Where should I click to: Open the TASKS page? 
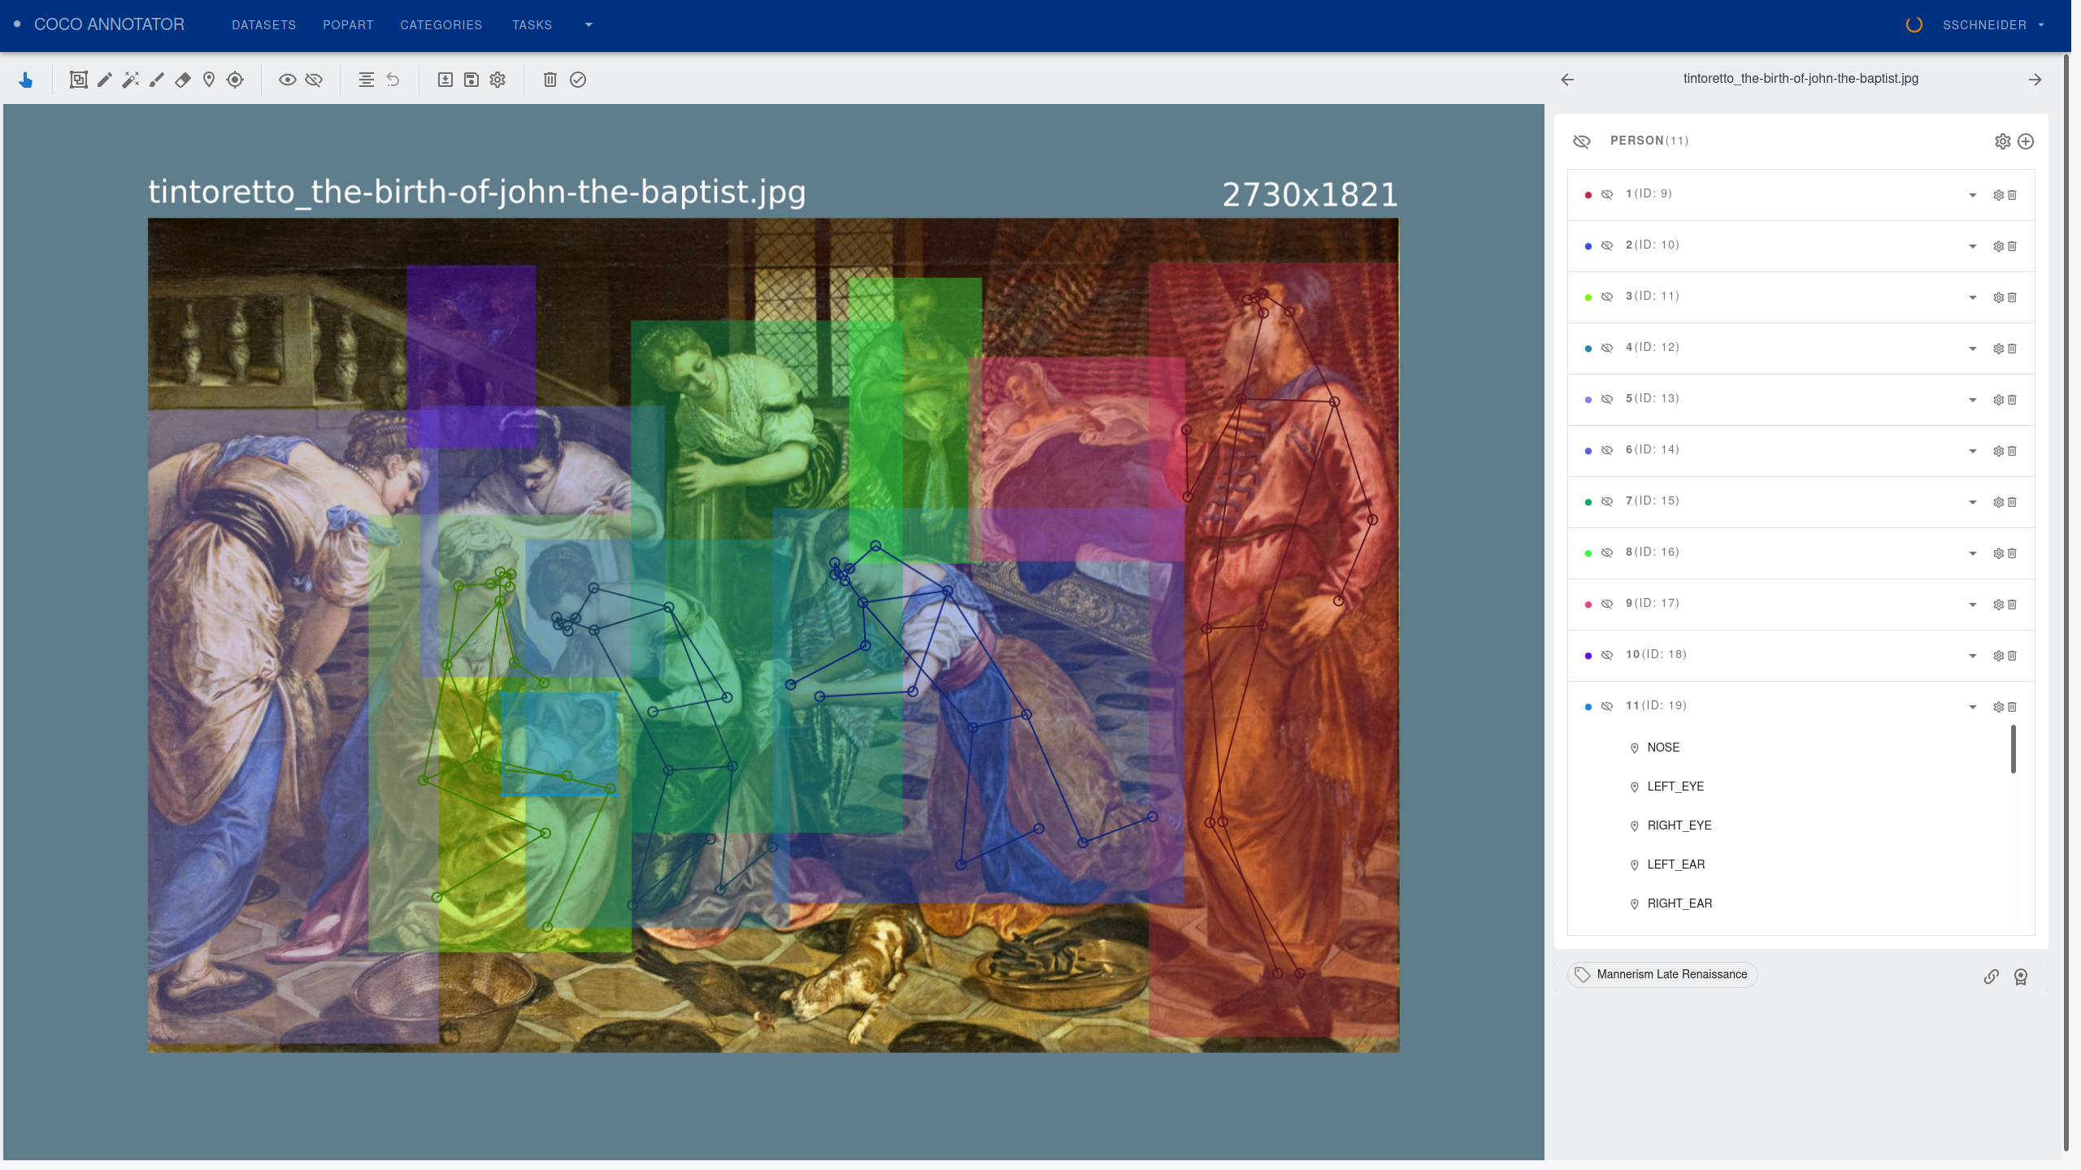pos(532,25)
